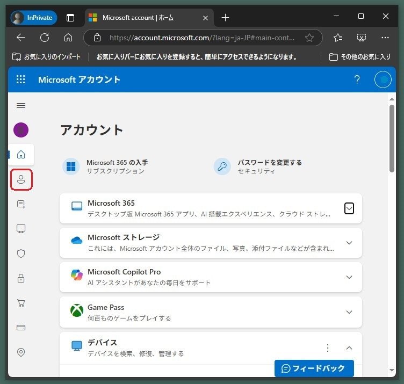The image size is (404, 384).
Task: Reload the page with the refresh icon
Action: point(45,38)
